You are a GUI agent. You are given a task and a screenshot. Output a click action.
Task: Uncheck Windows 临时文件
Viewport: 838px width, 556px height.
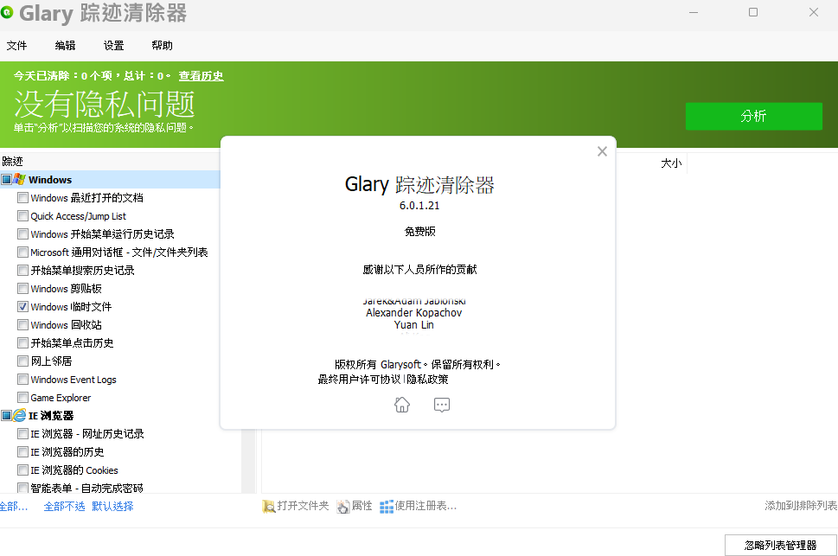point(22,307)
